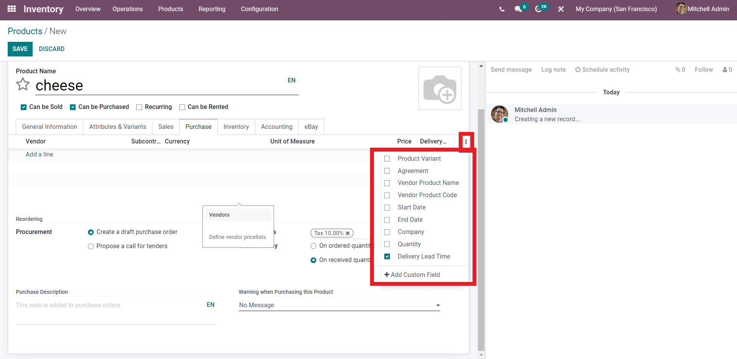Switch to the Sales tab
The image size is (737, 359).
coord(166,127)
